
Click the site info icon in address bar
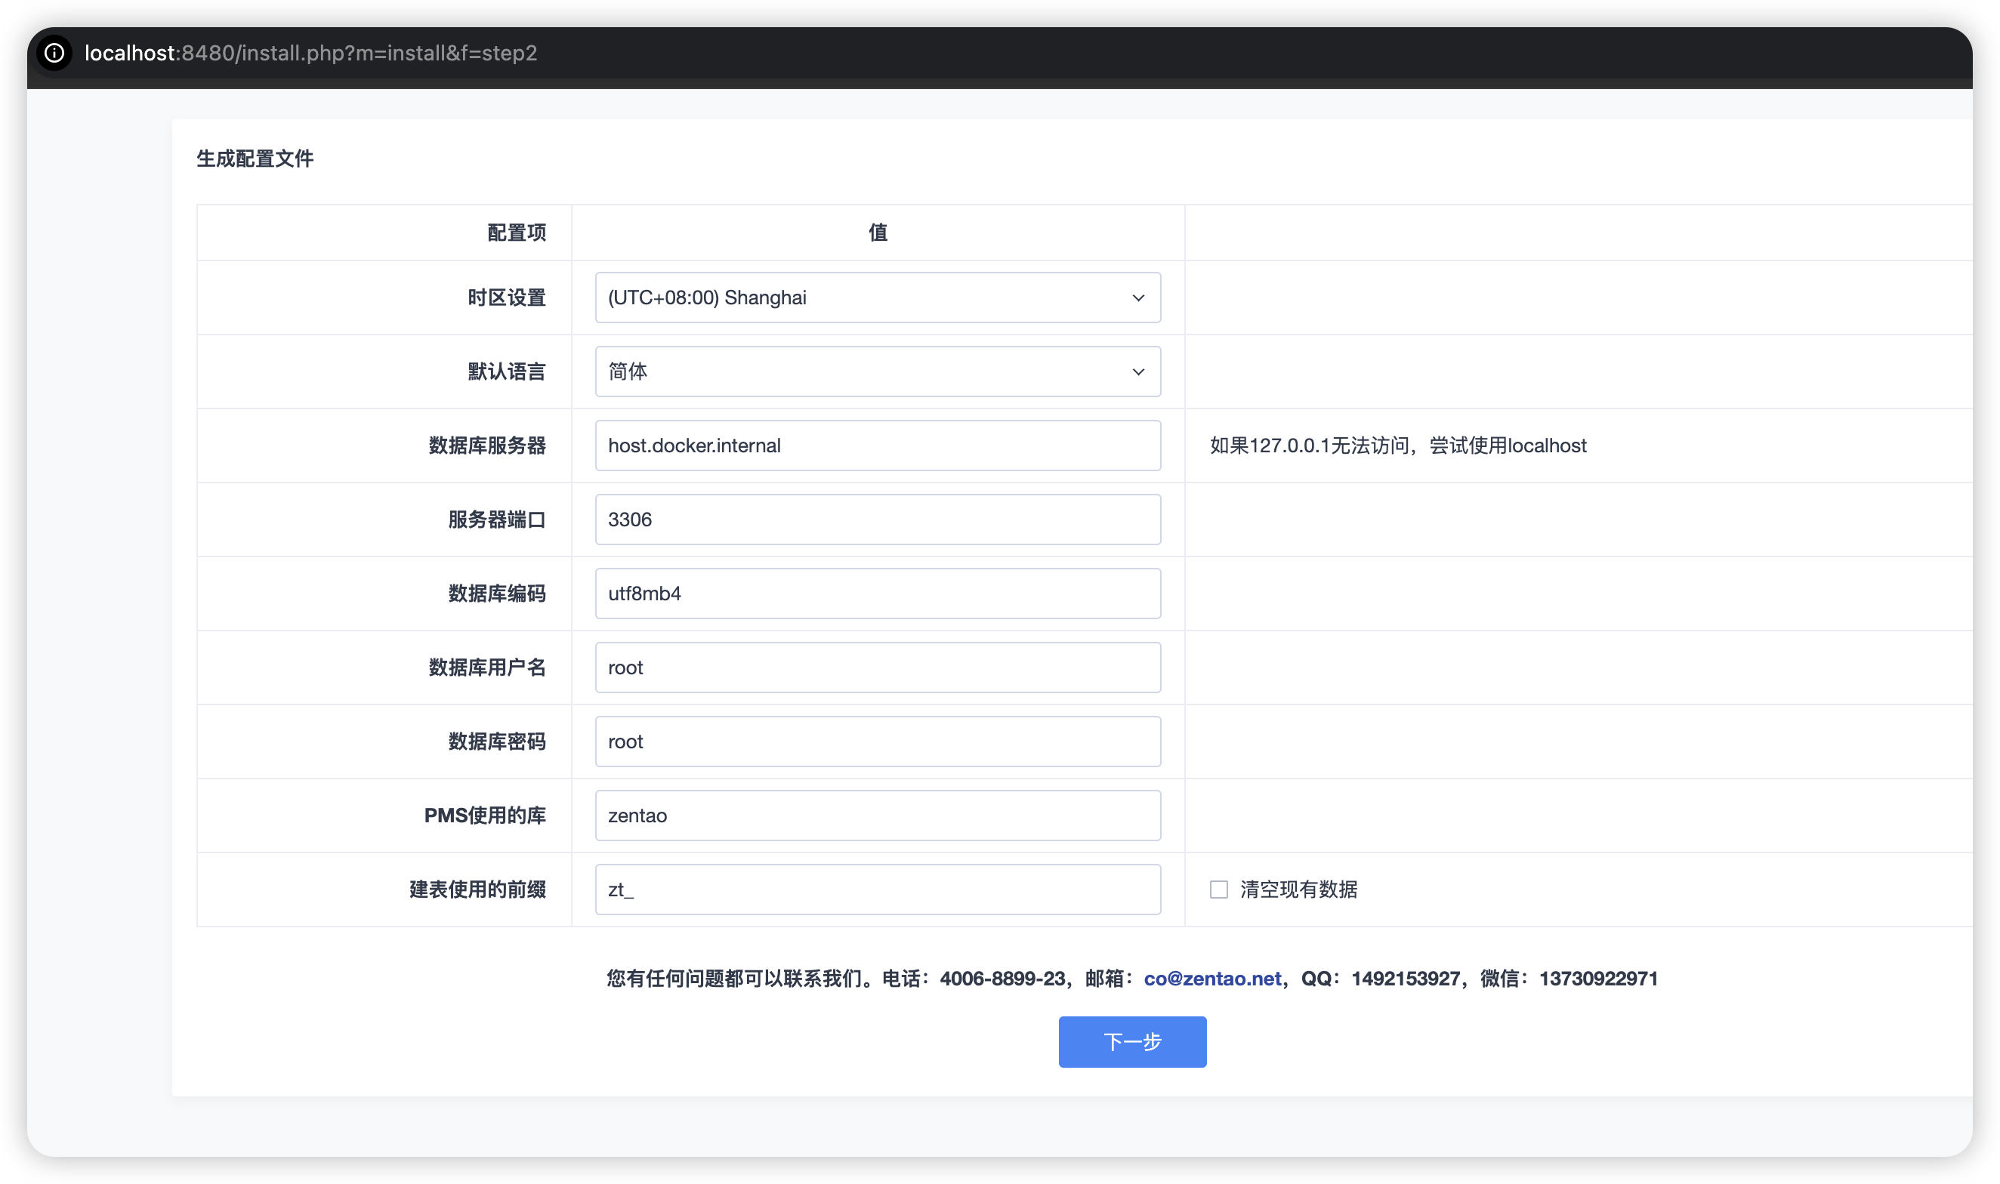click(x=54, y=53)
